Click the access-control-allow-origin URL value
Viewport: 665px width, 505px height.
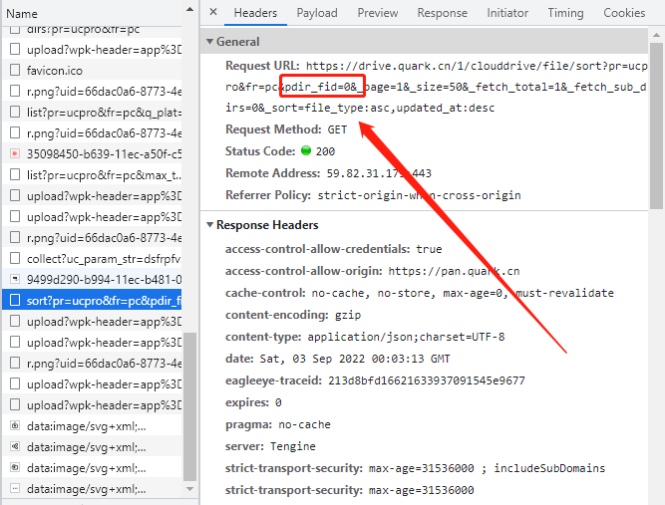pos(454,271)
